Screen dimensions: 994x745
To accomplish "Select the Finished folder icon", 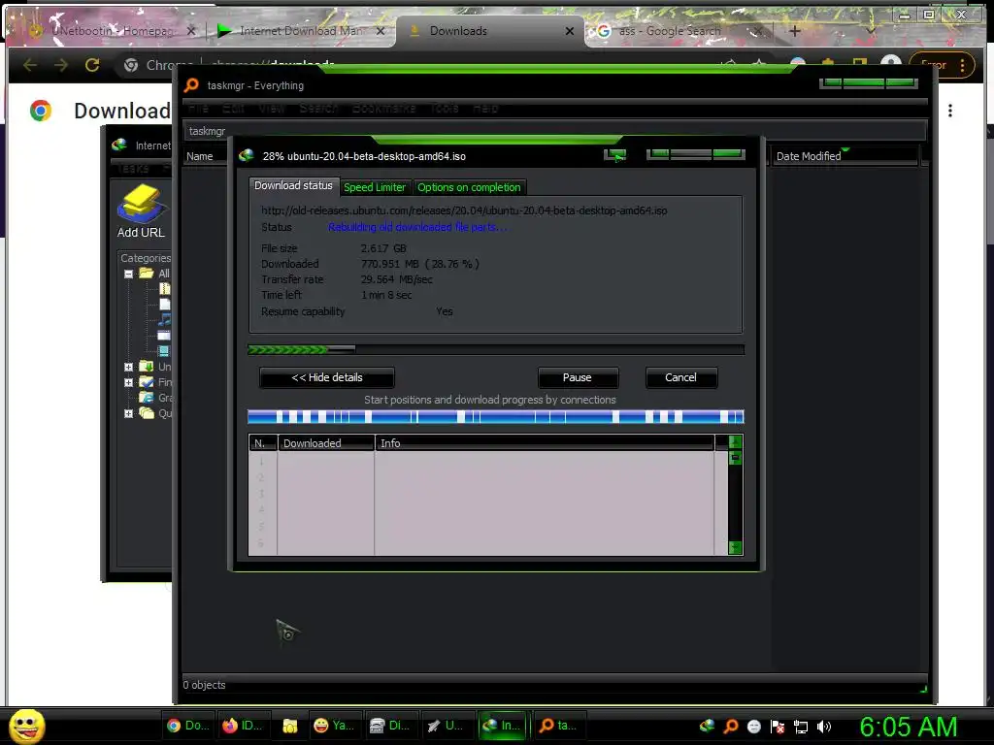I will [147, 382].
